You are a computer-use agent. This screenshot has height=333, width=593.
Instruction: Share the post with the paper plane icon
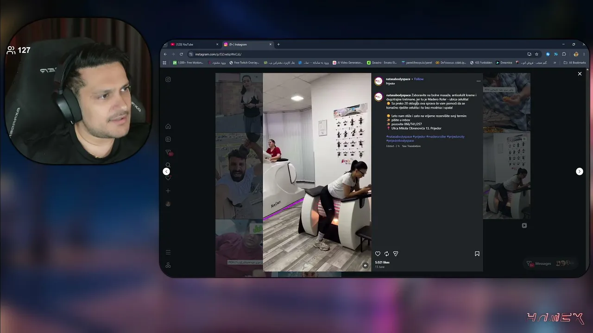396,253
